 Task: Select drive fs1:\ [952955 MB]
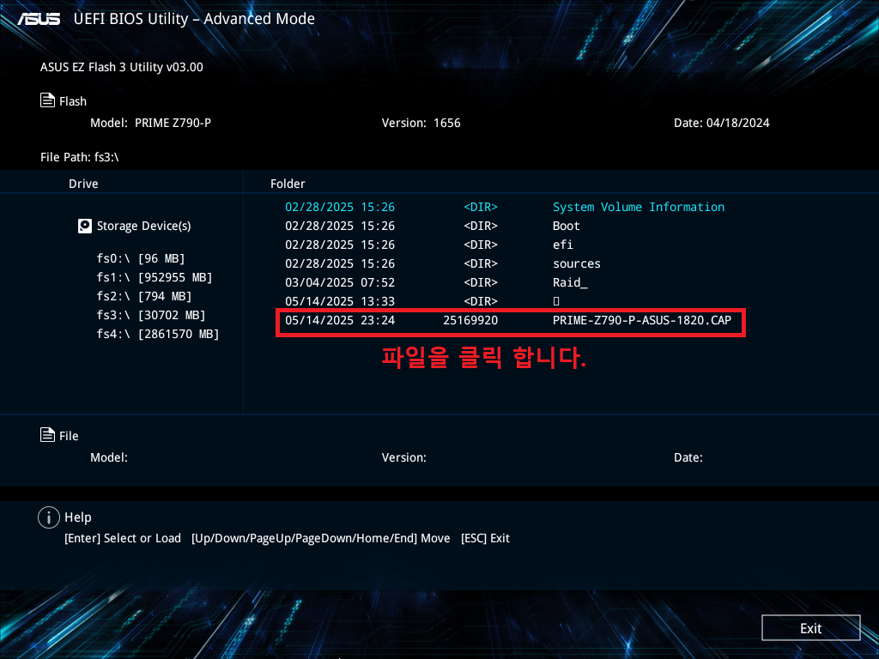click(x=155, y=277)
